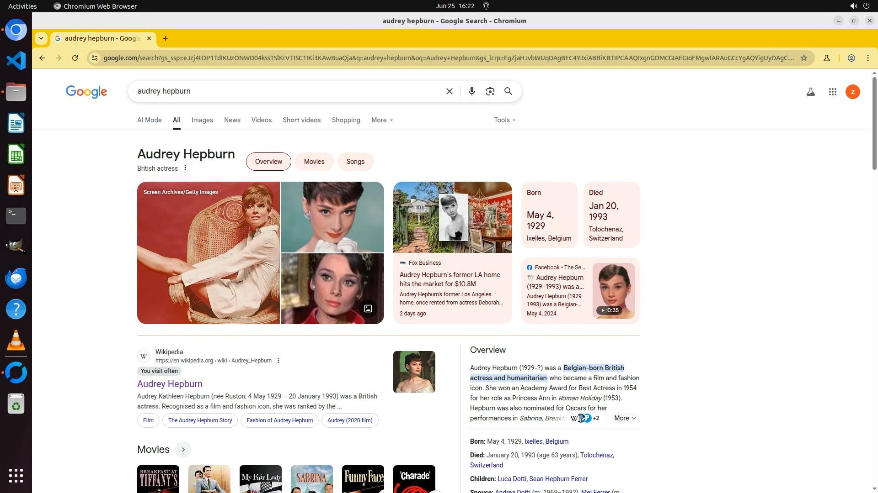Expand the Overview text with More
Screen dimensions: 878x493
tap(625, 418)
